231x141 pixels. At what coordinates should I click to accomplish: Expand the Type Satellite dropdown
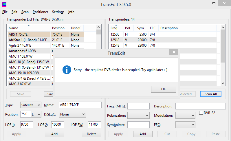click(x=31, y=105)
